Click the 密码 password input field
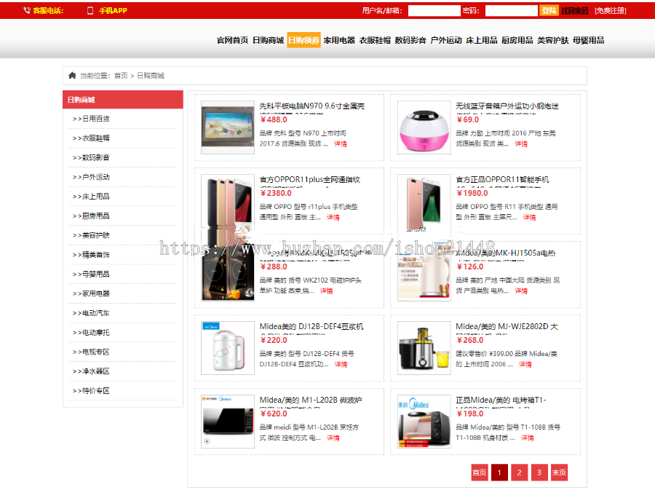This screenshot has height=493, width=655. click(510, 10)
